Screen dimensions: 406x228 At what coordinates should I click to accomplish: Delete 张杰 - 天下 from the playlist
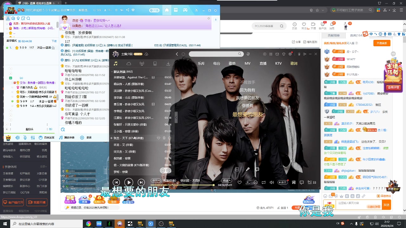(x=164, y=138)
